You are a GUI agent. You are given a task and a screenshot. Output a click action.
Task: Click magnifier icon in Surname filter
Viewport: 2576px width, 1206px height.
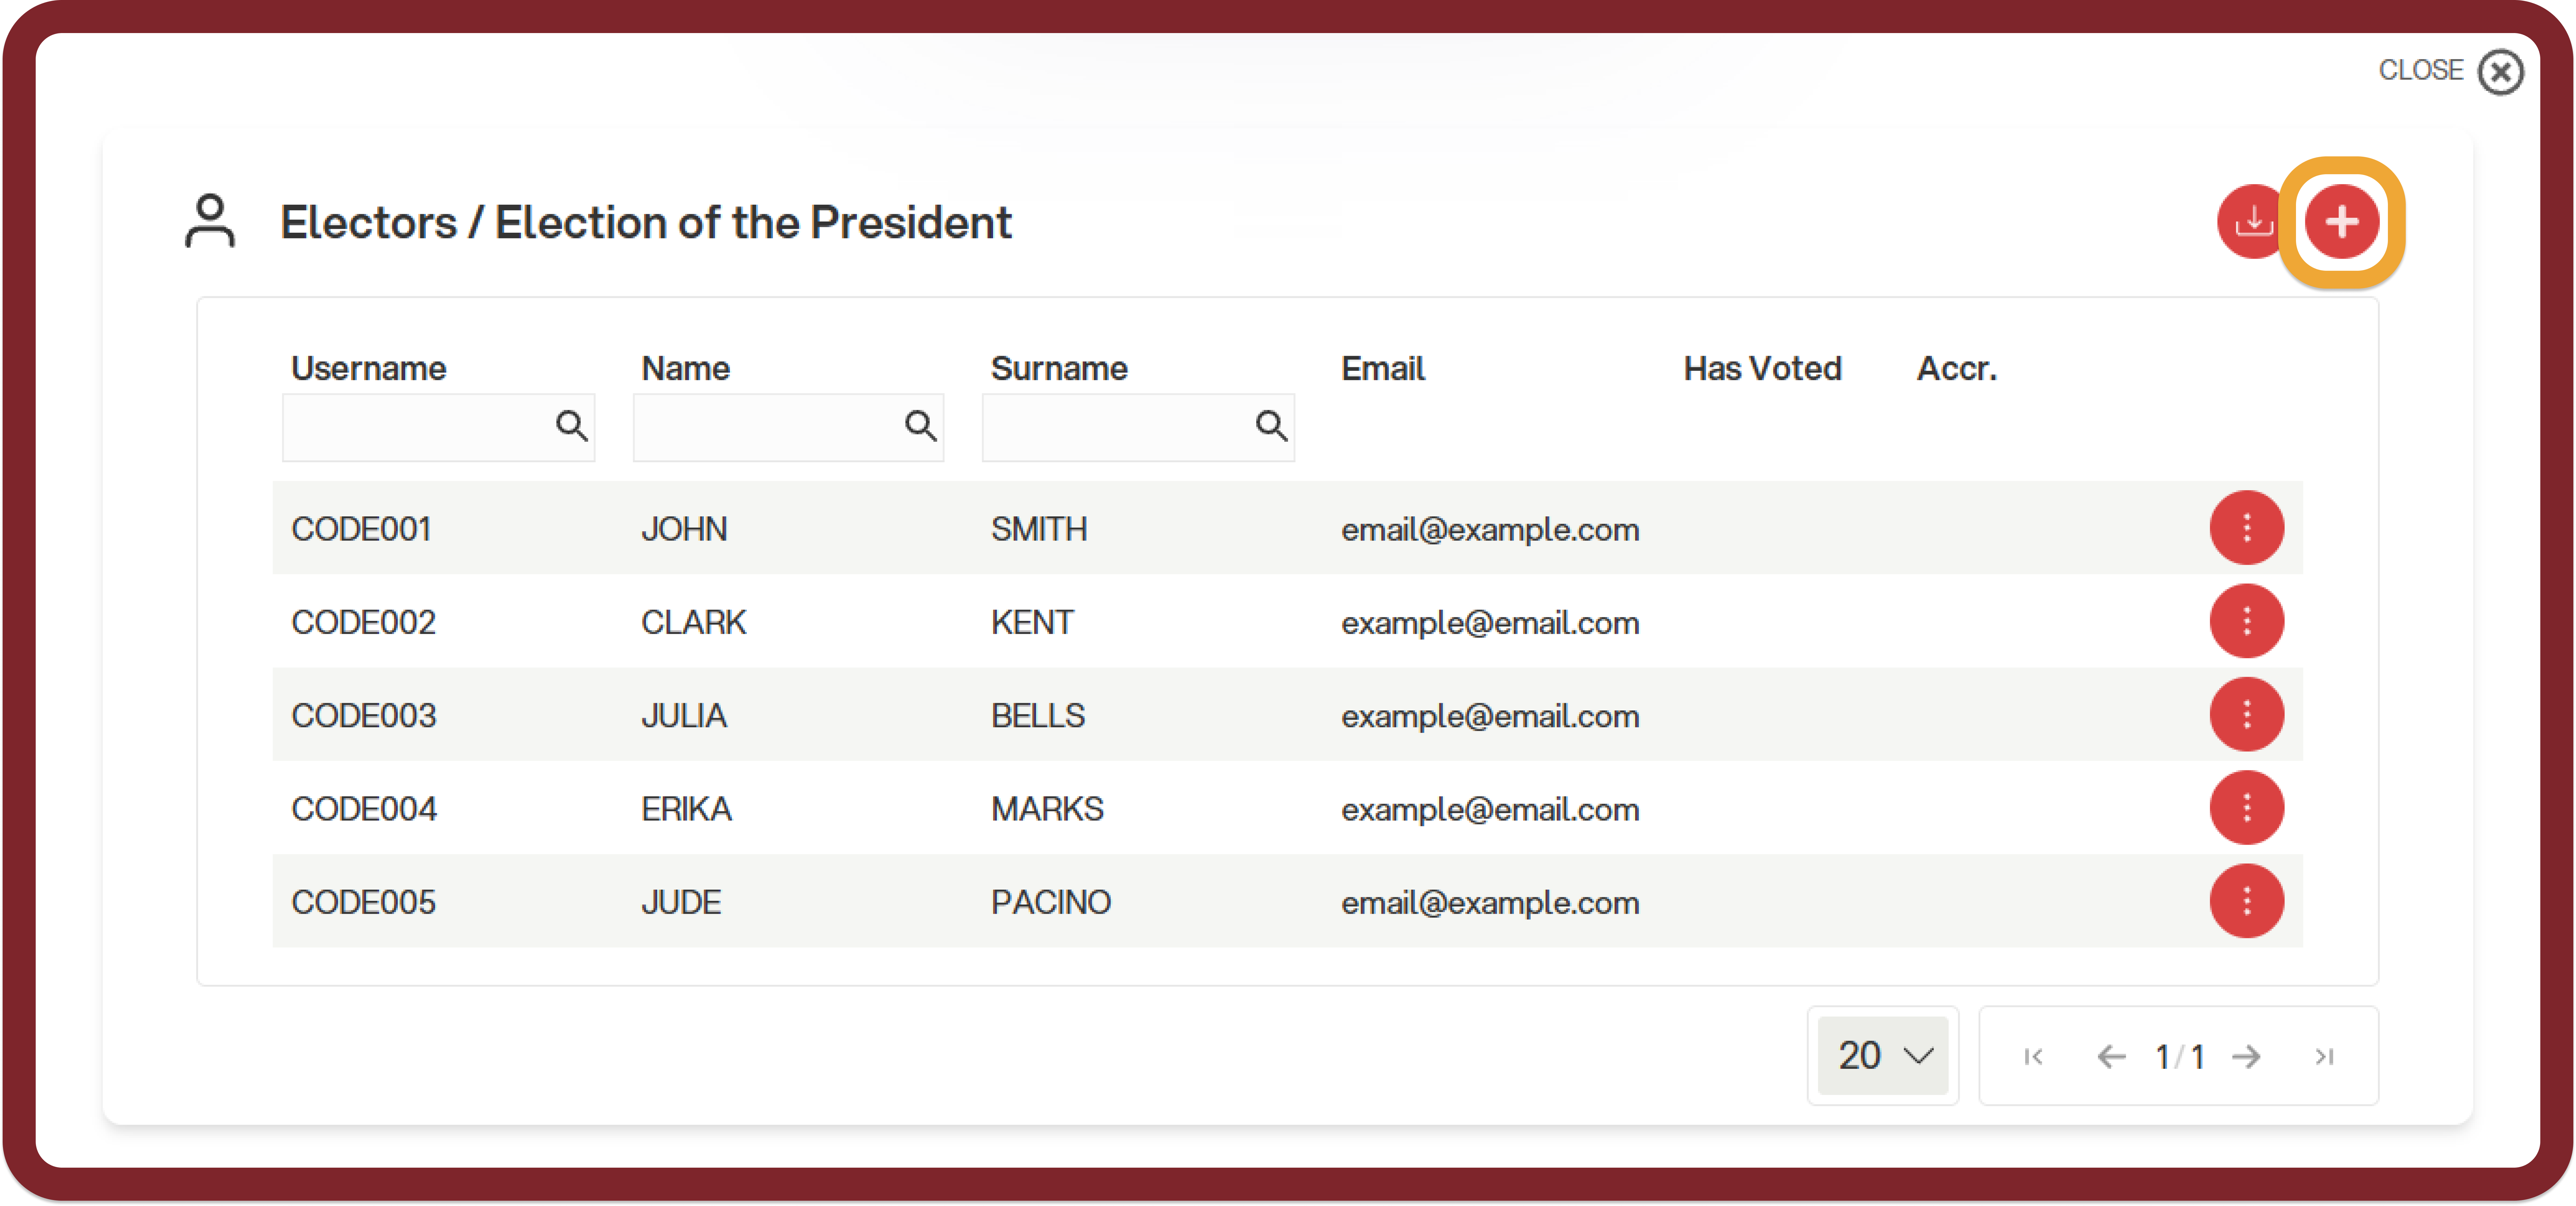coord(1271,426)
